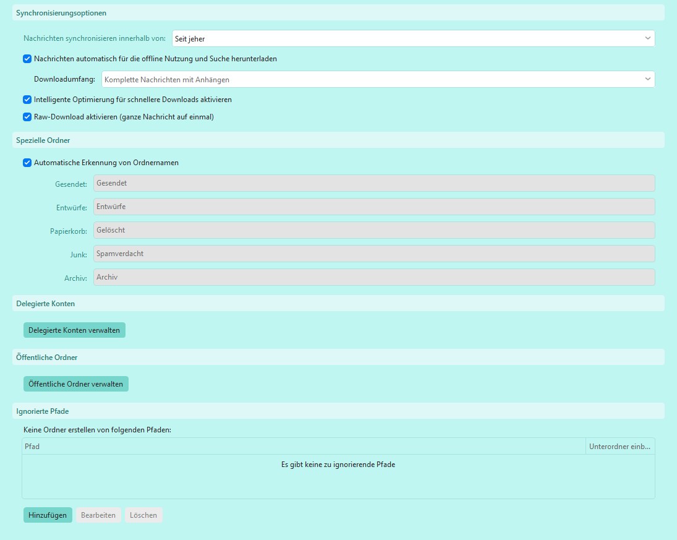The image size is (677, 540).
Task: Click the Junk field labeled "Spamverdacht"
Action: [374, 253]
